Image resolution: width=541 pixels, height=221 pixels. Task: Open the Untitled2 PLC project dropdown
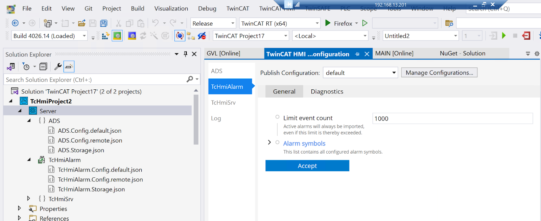pos(421,36)
